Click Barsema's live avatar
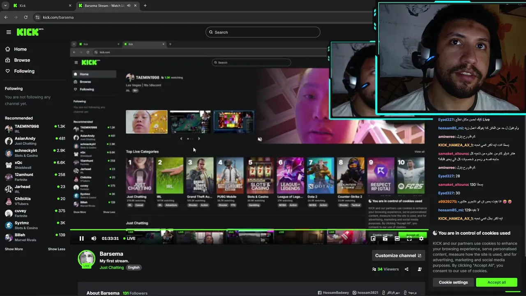This screenshot has width=526, height=296. coord(86,259)
